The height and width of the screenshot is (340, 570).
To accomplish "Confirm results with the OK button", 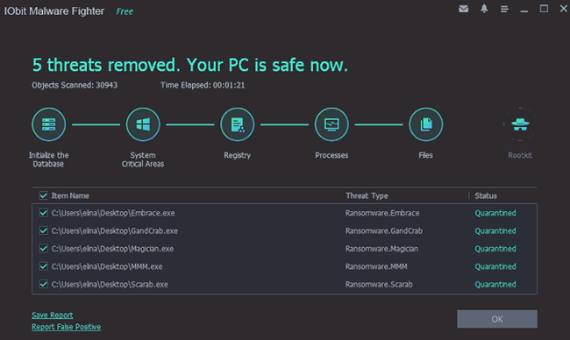I will 497,319.
